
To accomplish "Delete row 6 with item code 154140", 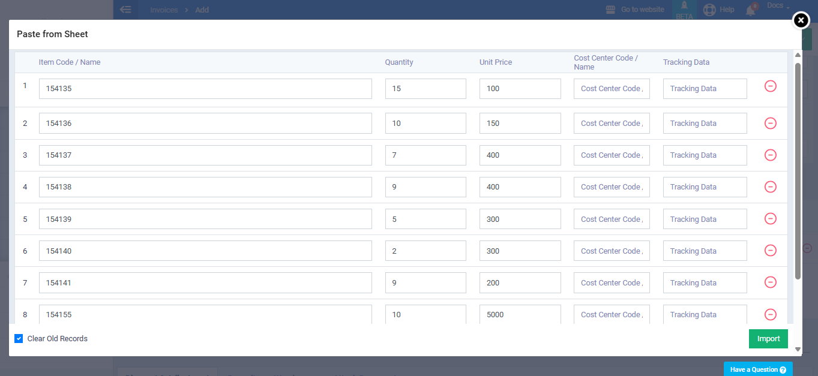I will click(770, 250).
